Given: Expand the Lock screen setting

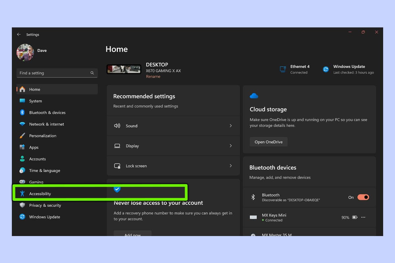Looking at the screenshot, I should point(173,166).
